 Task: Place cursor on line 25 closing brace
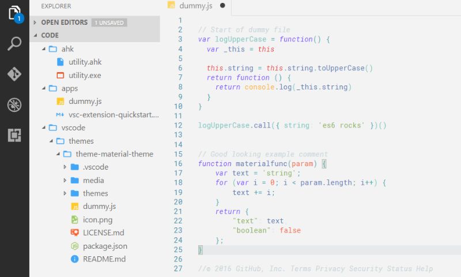coord(201,250)
